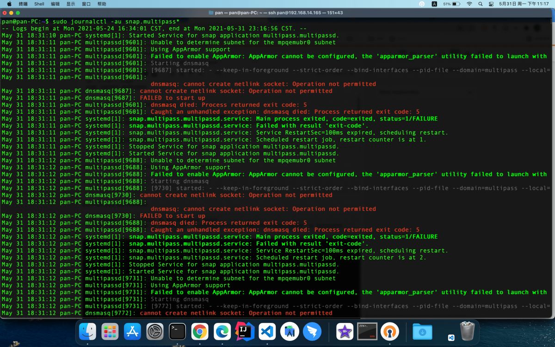Click the OpenVPN status icon in menu bar
This screenshot has width=555, height=347.
click(x=422, y=4)
